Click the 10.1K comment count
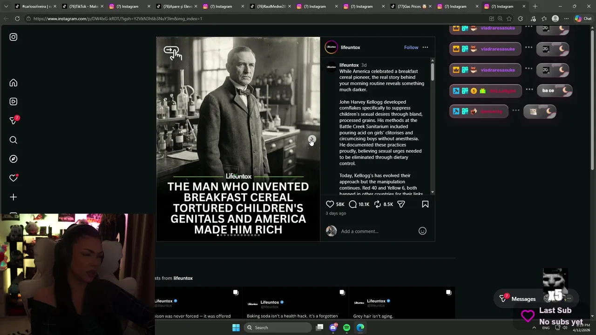 point(364,204)
